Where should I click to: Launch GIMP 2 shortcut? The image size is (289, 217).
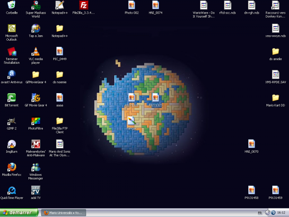(x=12, y=121)
